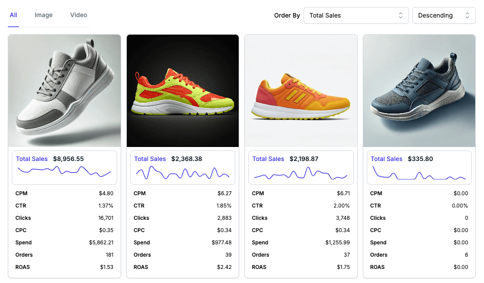Click the chevron icon on Descending selector

tap(468, 15)
